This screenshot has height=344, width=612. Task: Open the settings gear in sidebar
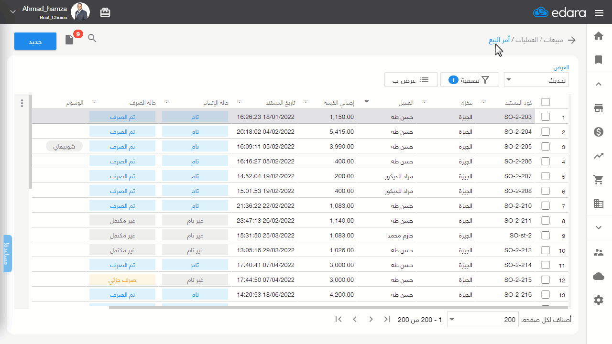[x=599, y=300]
